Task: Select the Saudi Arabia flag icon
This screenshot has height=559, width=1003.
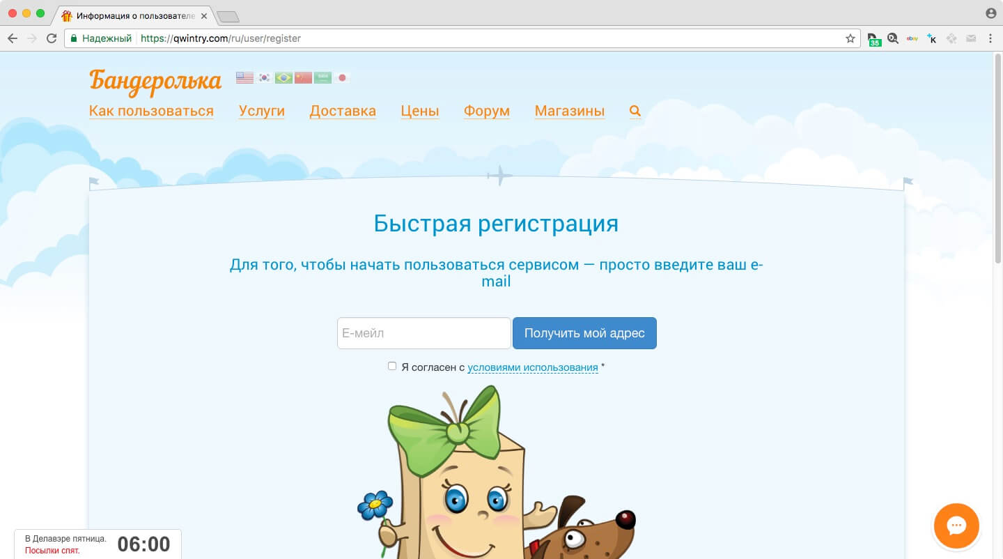Action: (322, 77)
